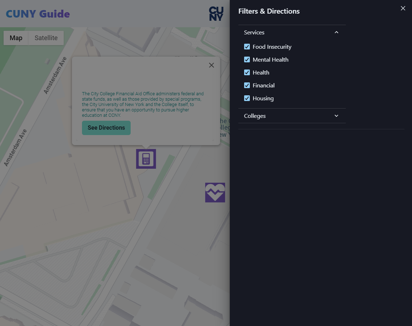The height and width of the screenshot is (326, 412).
Task: Close the Filters & Directions panel
Action: click(x=403, y=8)
